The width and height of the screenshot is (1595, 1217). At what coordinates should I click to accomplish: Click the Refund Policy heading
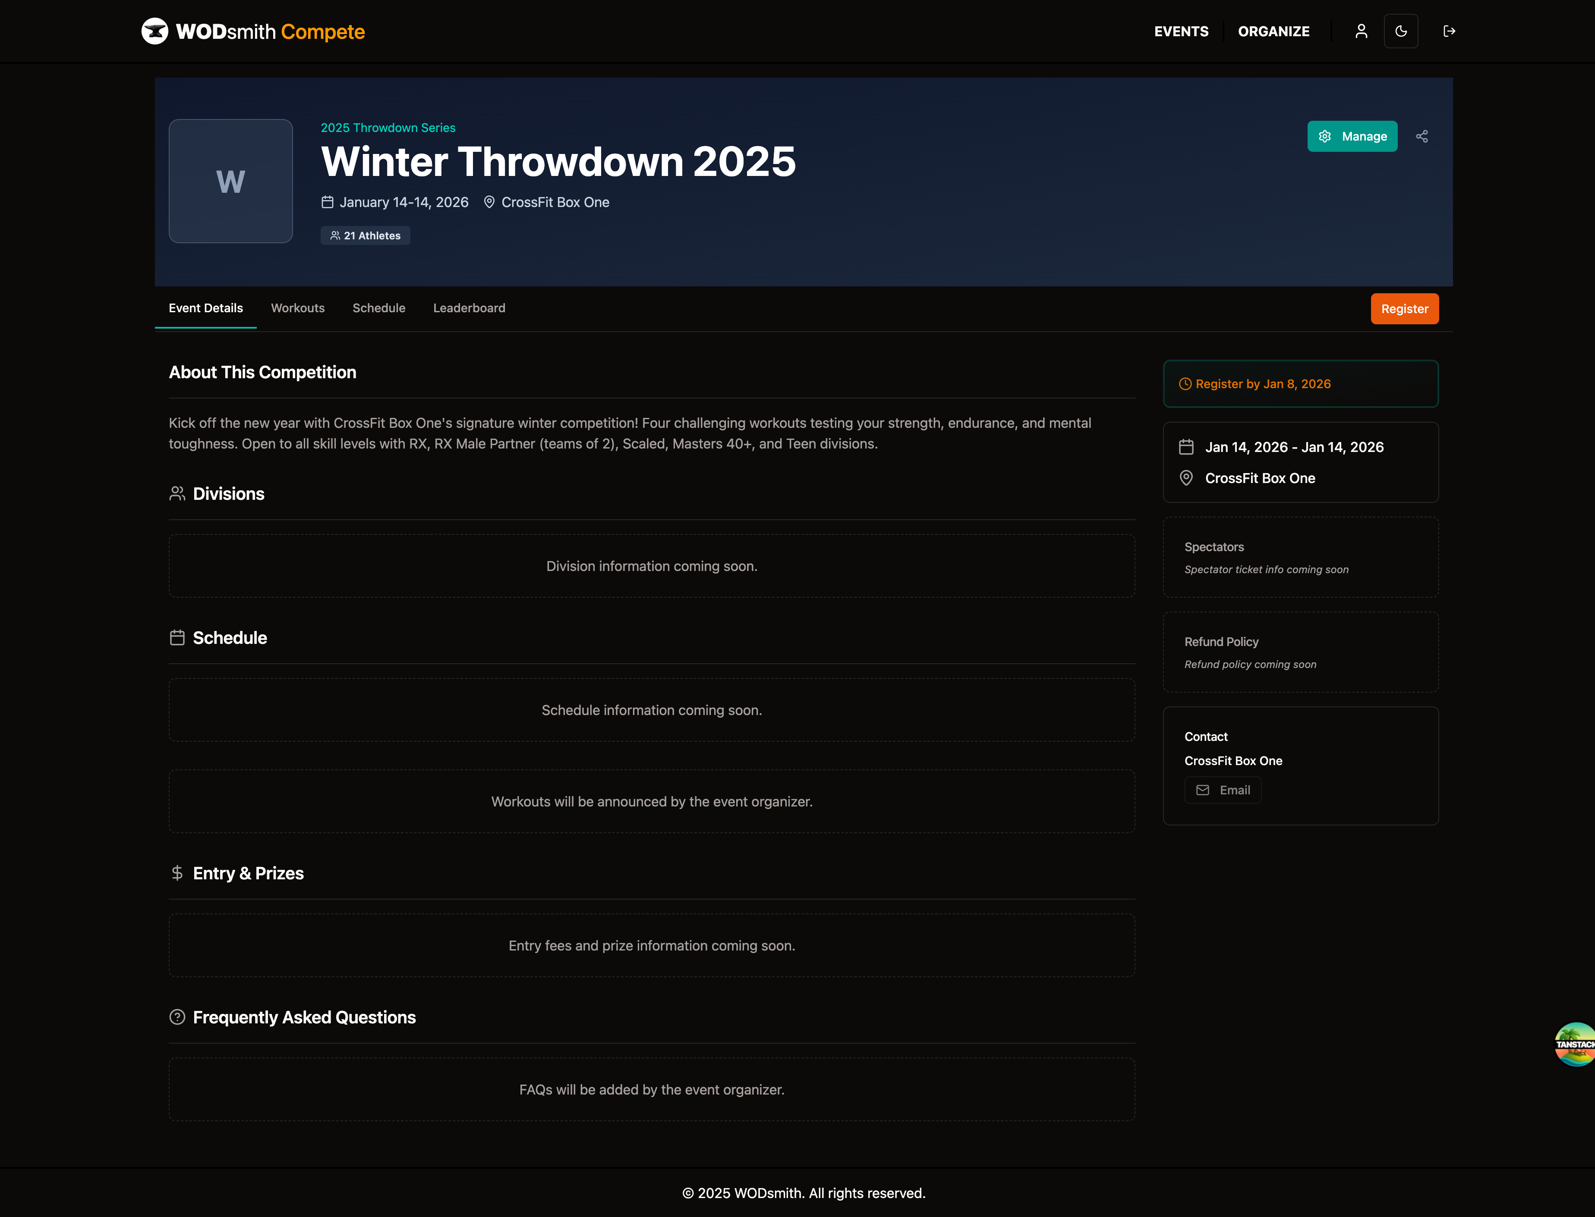[1221, 642]
